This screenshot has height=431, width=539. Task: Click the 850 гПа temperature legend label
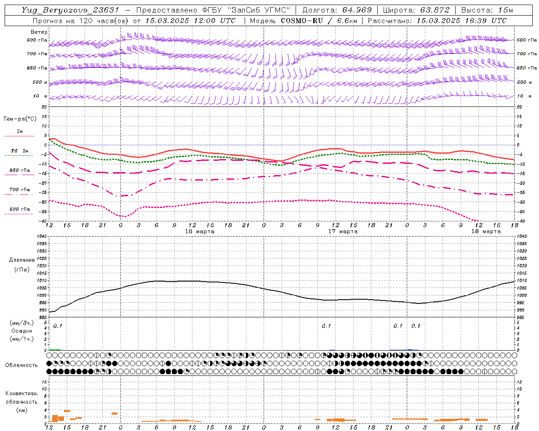(x=20, y=170)
